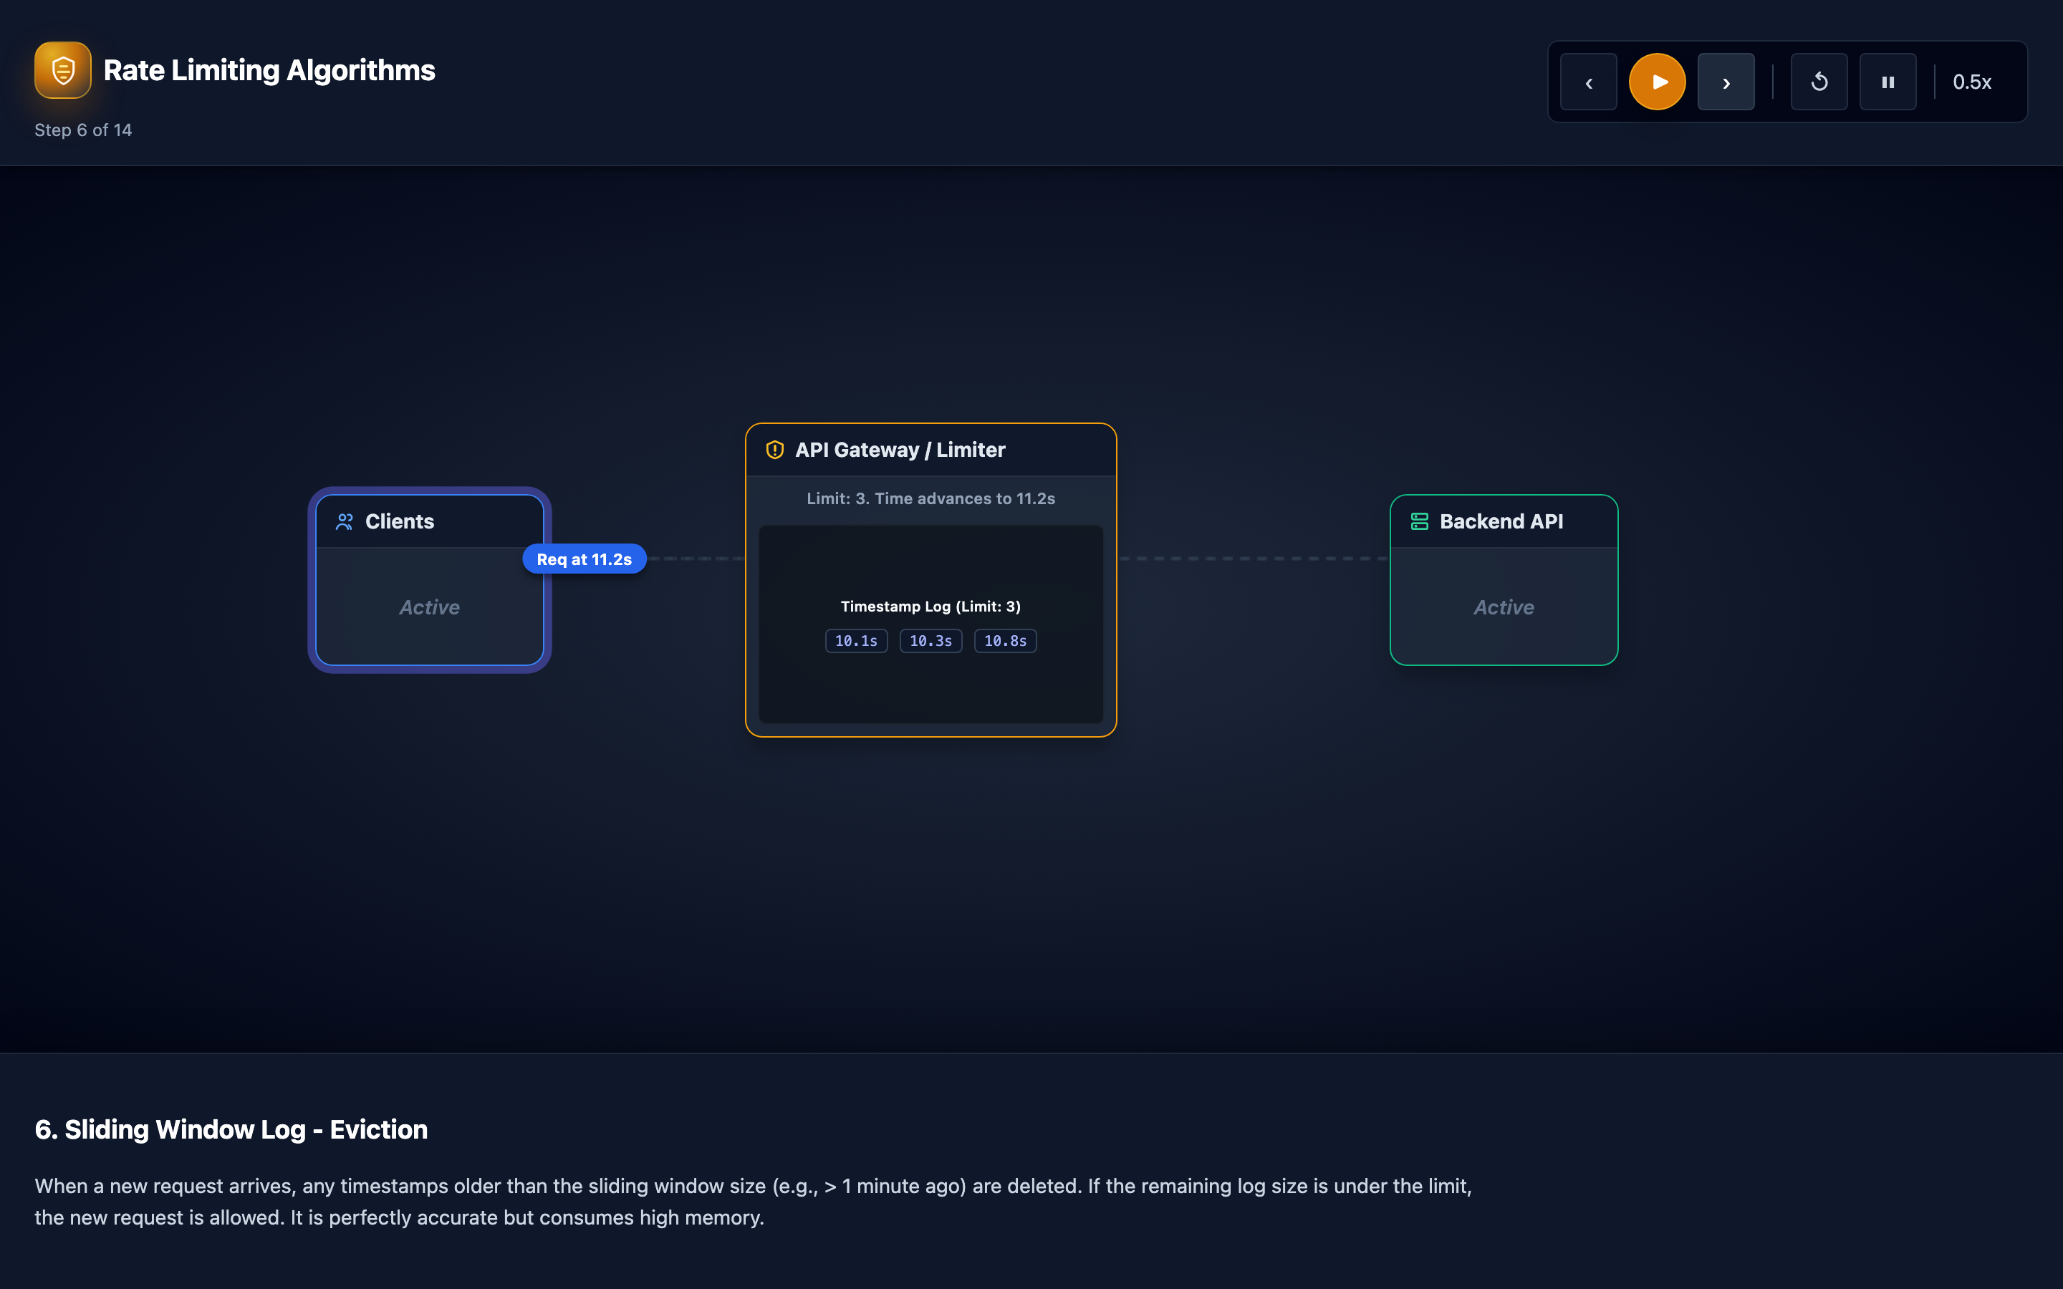Advance to the next step arrow
The height and width of the screenshot is (1289, 2063).
tap(1726, 82)
